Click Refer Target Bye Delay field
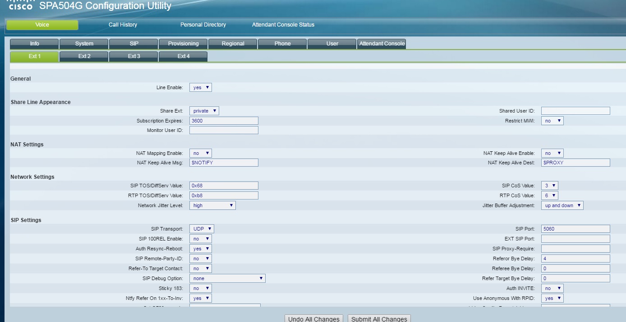This screenshot has width=626, height=322. pos(575,278)
